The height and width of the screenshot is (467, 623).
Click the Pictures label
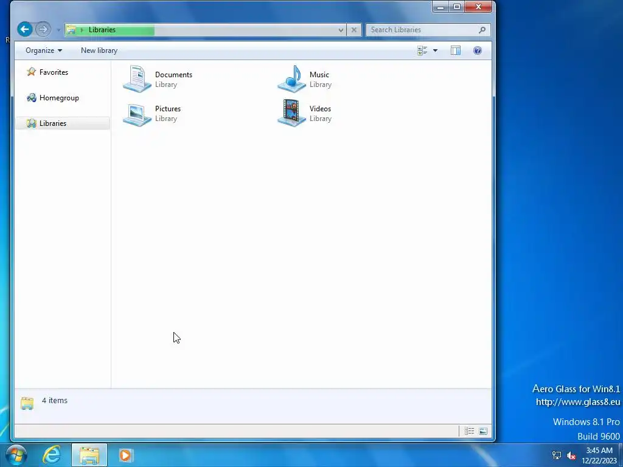point(168,109)
